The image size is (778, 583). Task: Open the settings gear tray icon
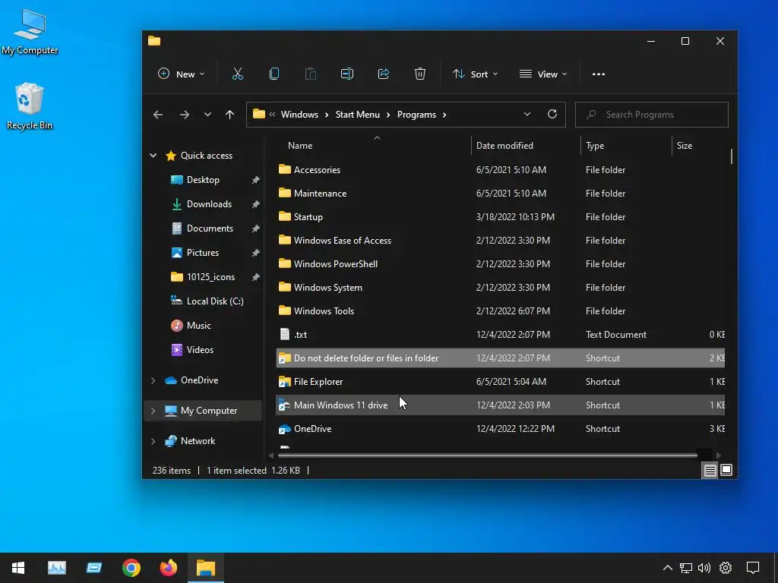pos(726,568)
